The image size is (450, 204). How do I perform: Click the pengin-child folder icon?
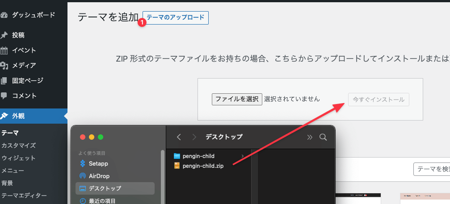(177, 156)
